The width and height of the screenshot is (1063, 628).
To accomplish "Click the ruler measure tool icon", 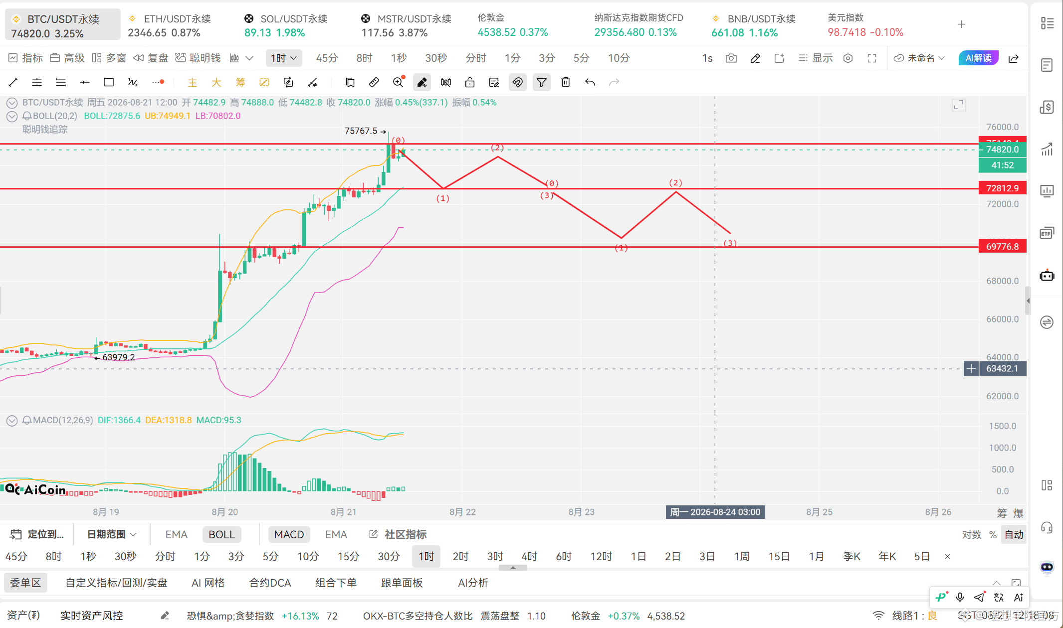I will point(374,83).
